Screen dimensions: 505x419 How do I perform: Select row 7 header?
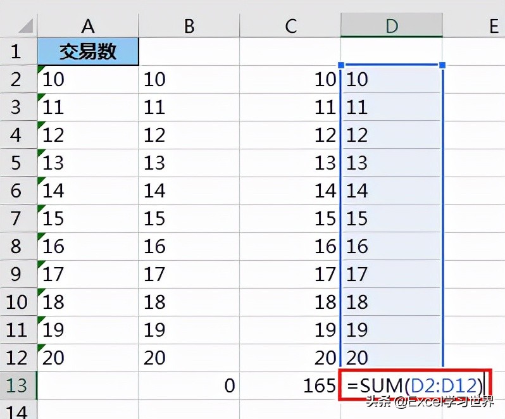(18, 218)
